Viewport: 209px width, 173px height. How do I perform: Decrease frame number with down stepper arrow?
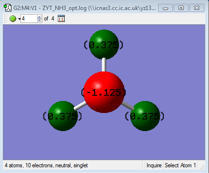pyautogui.click(x=40, y=20)
